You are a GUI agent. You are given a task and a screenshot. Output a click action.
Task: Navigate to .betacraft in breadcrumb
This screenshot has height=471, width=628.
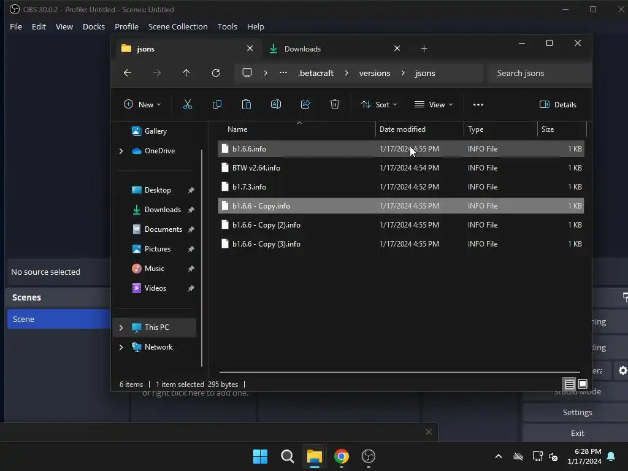(x=316, y=73)
